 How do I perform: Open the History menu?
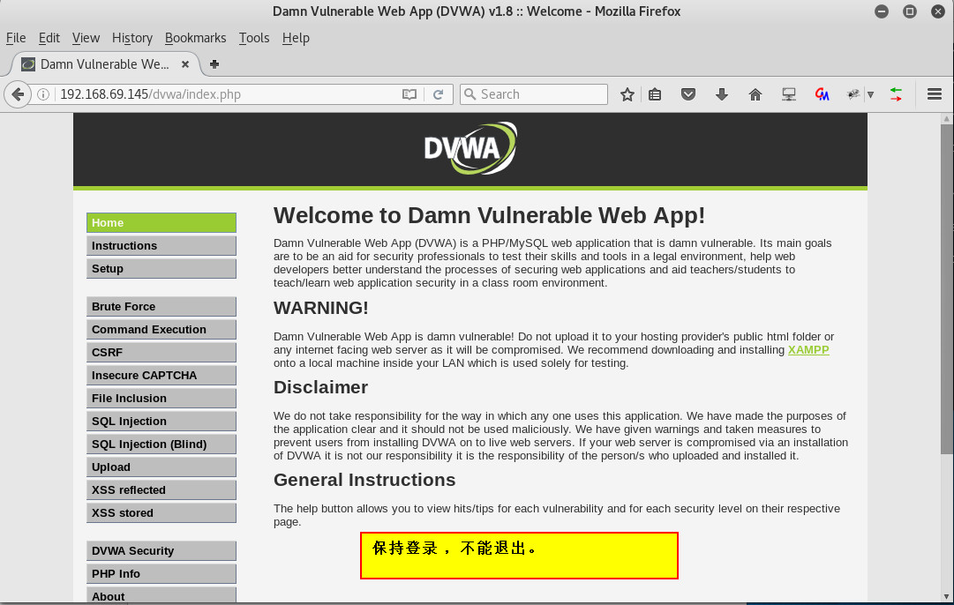click(132, 38)
